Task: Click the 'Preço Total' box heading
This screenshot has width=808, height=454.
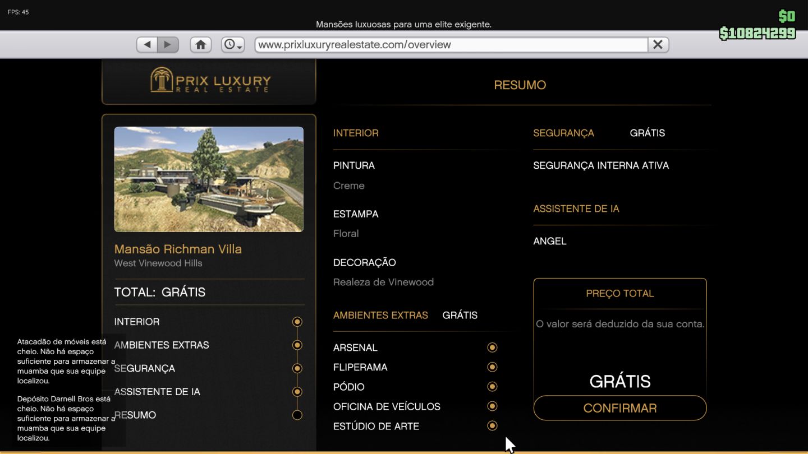Action: pyautogui.click(x=620, y=294)
